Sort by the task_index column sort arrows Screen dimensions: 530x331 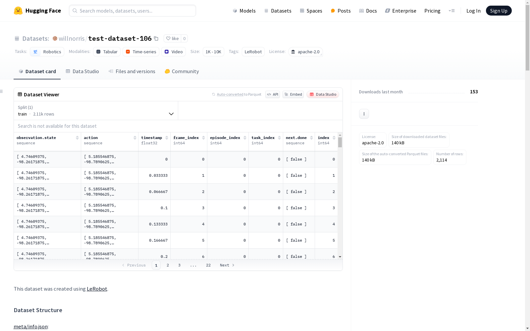pyautogui.click(x=279, y=138)
